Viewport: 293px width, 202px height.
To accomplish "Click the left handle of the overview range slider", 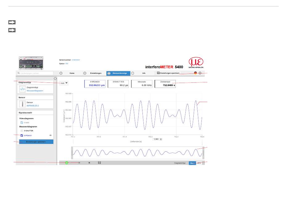I will [x=72, y=153].
